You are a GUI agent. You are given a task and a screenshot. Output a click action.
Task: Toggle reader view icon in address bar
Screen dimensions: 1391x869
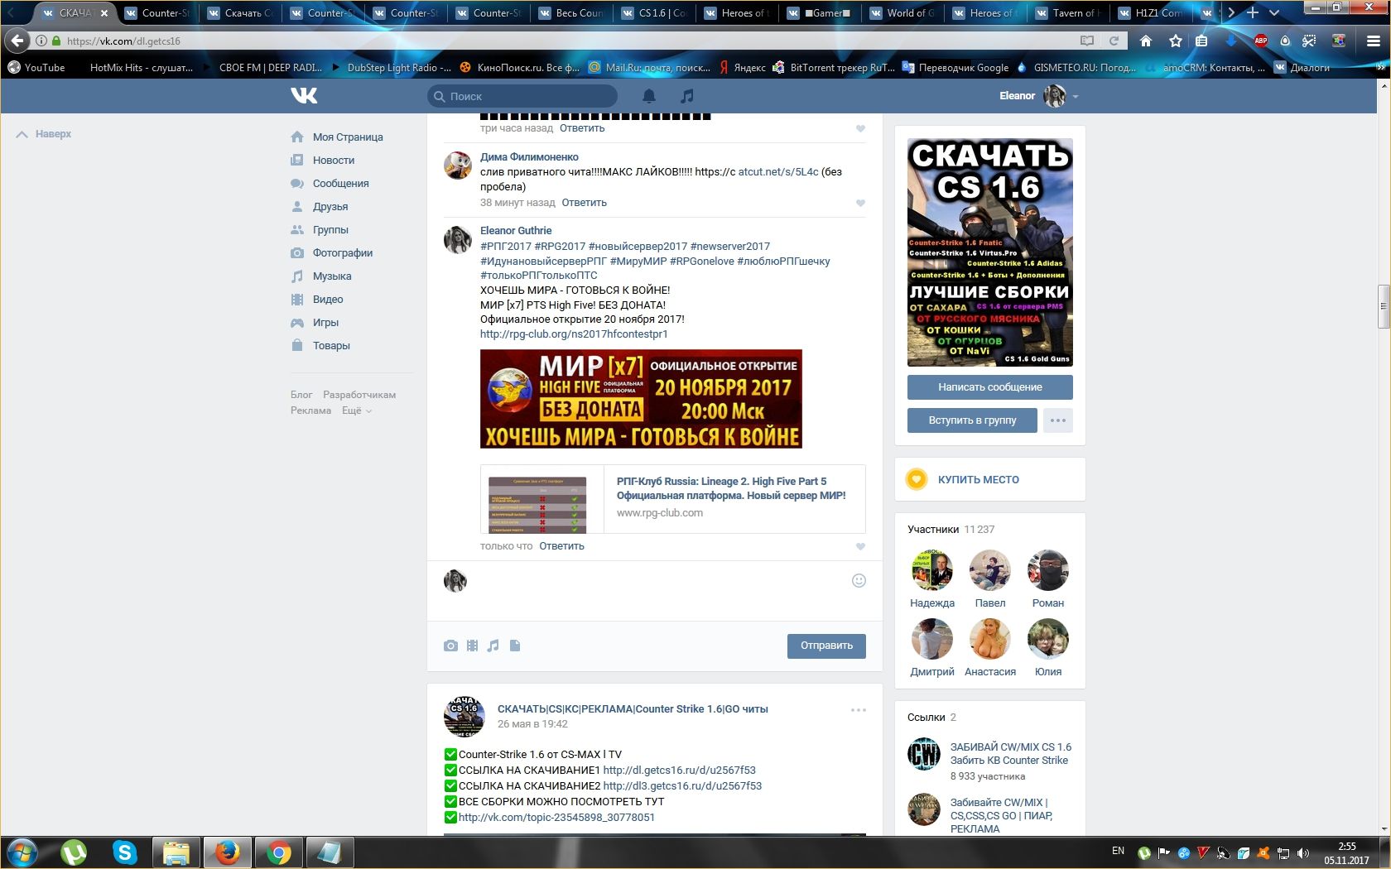[1087, 41]
